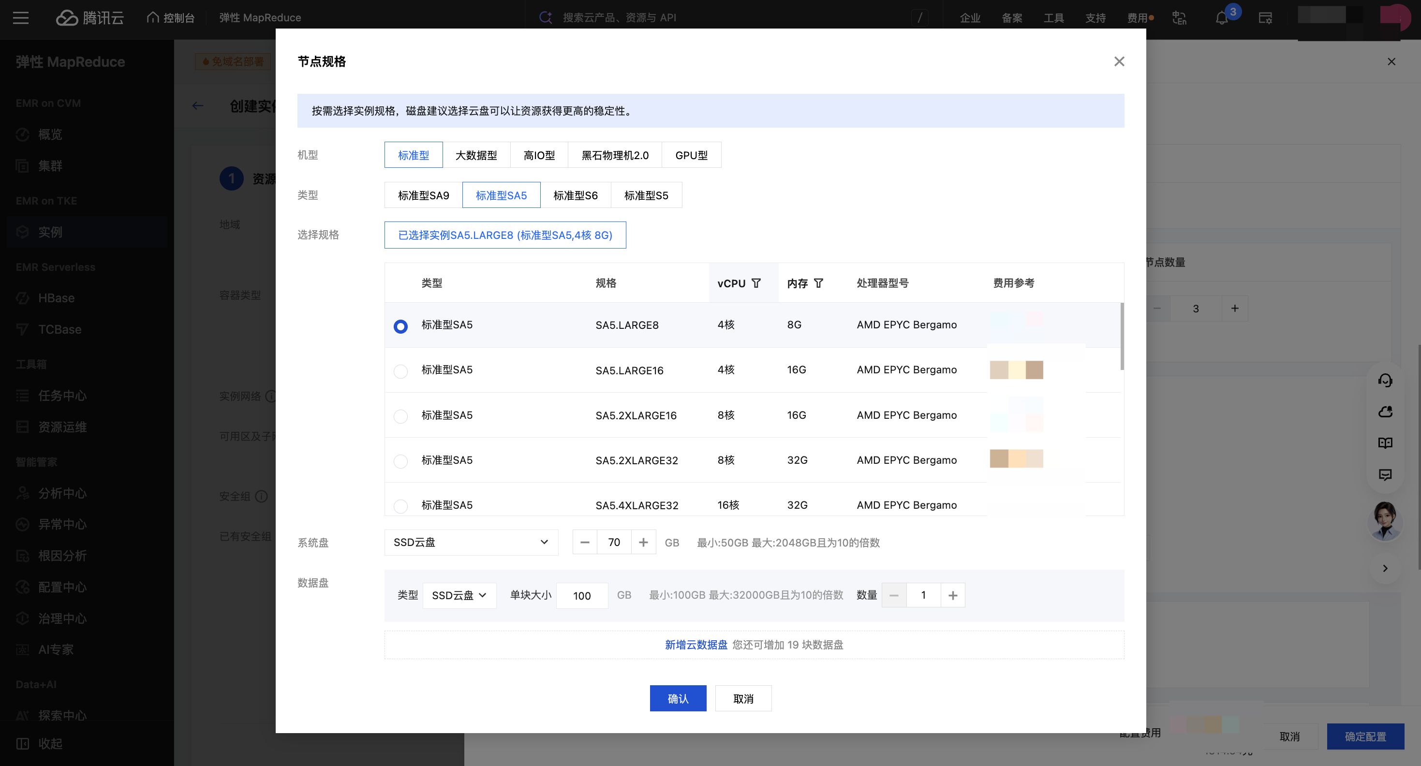Close the node specification dialog
The width and height of the screenshot is (1421, 766).
point(1119,61)
